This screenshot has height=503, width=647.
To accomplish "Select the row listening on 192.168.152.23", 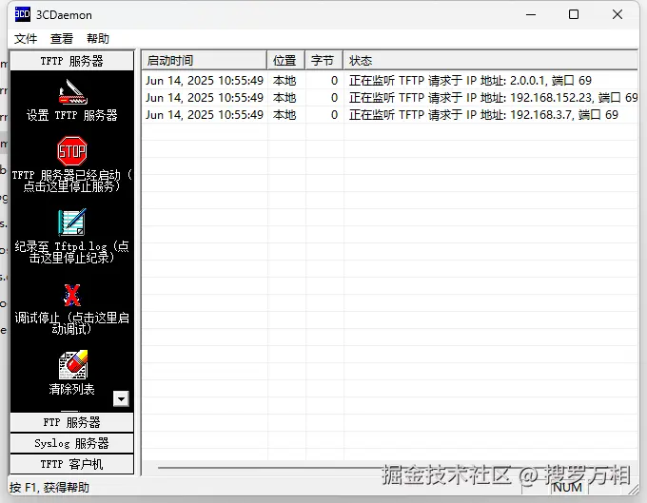I will coord(390,98).
